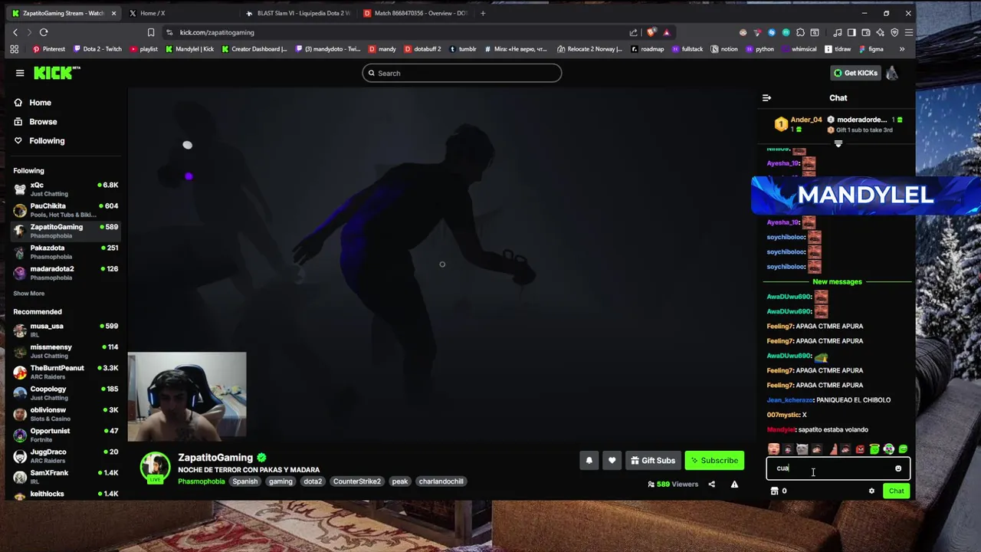Open the hamburger sidebar menu
Image resolution: width=981 pixels, height=552 pixels.
tap(20, 73)
